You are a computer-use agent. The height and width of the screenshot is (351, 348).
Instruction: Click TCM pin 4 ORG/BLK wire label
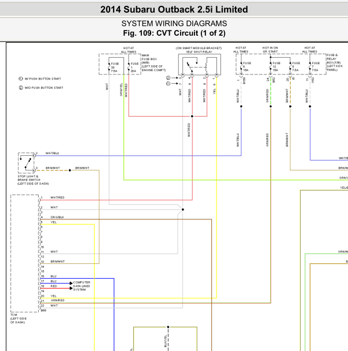[x=57, y=217]
